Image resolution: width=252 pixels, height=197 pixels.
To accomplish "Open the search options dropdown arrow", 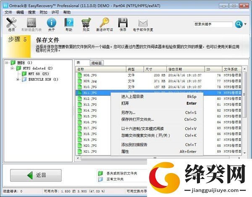I will pyautogui.click(x=245, y=24).
